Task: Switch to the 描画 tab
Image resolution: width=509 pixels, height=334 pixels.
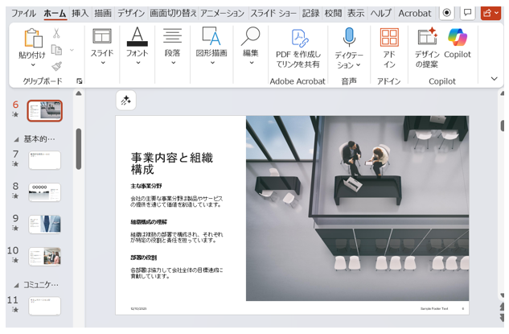Action: [x=103, y=14]
